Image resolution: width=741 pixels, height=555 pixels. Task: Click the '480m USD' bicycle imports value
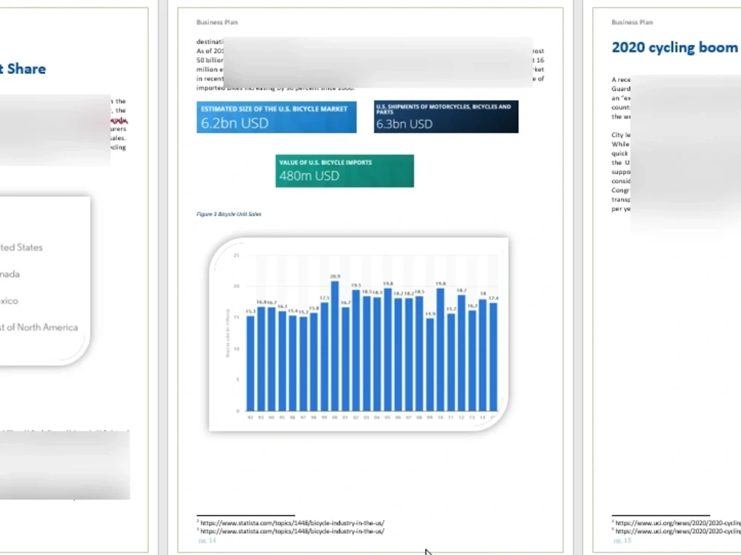[309, 175]
